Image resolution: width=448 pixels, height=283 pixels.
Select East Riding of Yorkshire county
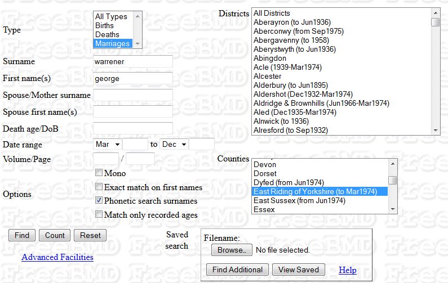coord(320,191)
